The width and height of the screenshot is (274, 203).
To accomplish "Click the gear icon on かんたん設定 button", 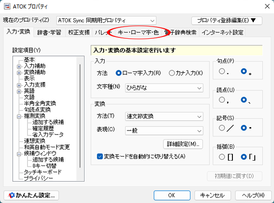I will click(x=11, y=195).
